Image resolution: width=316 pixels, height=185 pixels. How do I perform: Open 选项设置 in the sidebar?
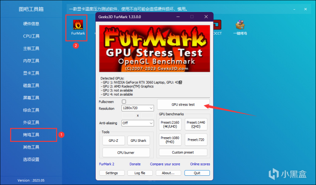(x=31, y=160)
